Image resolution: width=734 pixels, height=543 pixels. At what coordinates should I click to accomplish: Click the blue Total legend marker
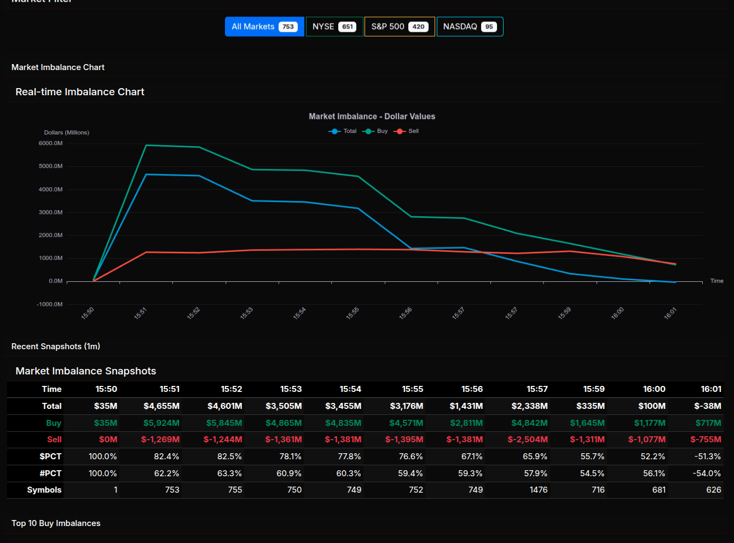point(334,131)
